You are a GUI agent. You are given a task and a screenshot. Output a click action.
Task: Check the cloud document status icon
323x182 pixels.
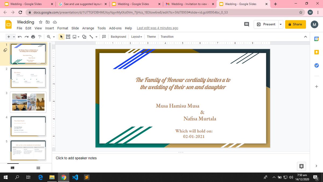click(55, 22)
